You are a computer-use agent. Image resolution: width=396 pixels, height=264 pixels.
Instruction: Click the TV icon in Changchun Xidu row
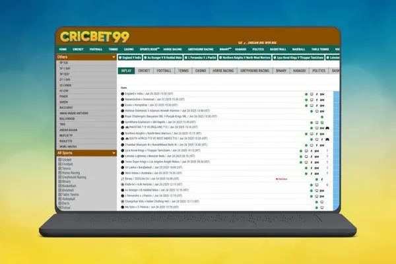[322, 202]
